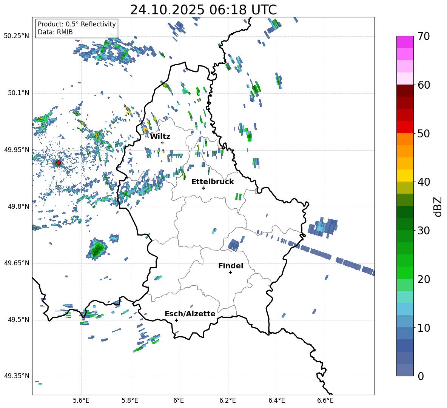Image resolution: width=447 pixels, height=408 pixels.
Task: Click the Esch/Alzette station cross marker
Action: click(x=176, y=320)
